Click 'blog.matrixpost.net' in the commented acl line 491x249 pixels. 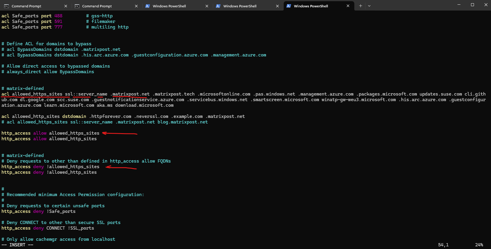[183, 122]
